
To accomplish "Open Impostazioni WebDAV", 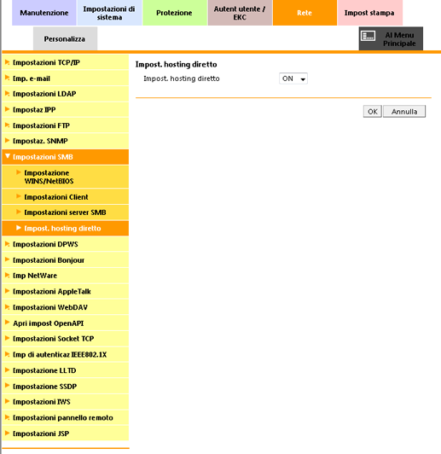I will (x=66, y=307).
